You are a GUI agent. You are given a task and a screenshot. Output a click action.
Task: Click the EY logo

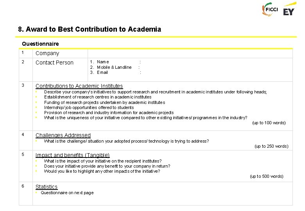coord(289,9)
